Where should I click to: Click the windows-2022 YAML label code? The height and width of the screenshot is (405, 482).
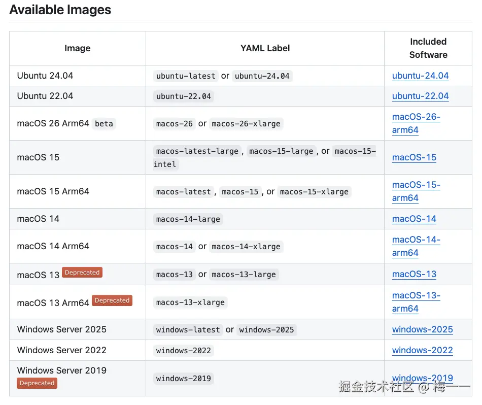[x=184, y=351]
